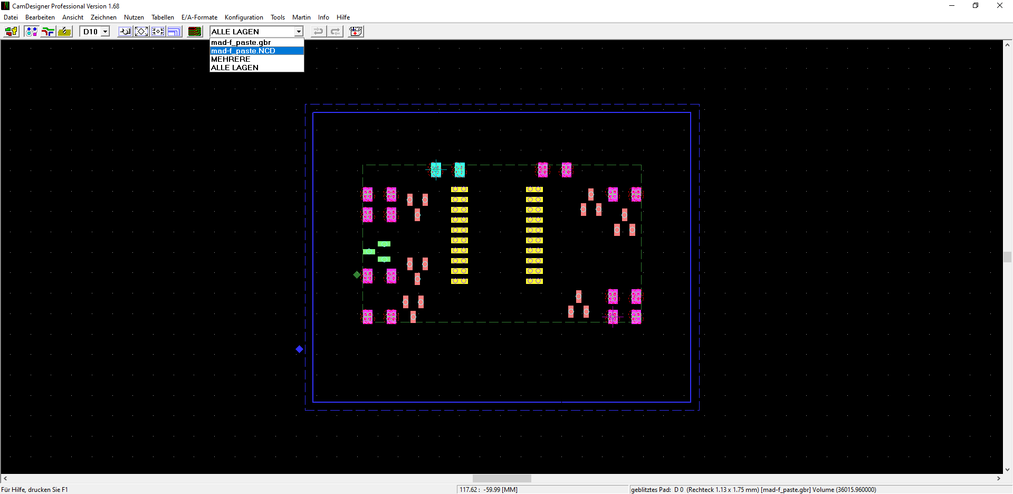Screen dimensions: 1013x494
Task: Toggle the yellow milling area button
Action: click(x=65, y=32)
